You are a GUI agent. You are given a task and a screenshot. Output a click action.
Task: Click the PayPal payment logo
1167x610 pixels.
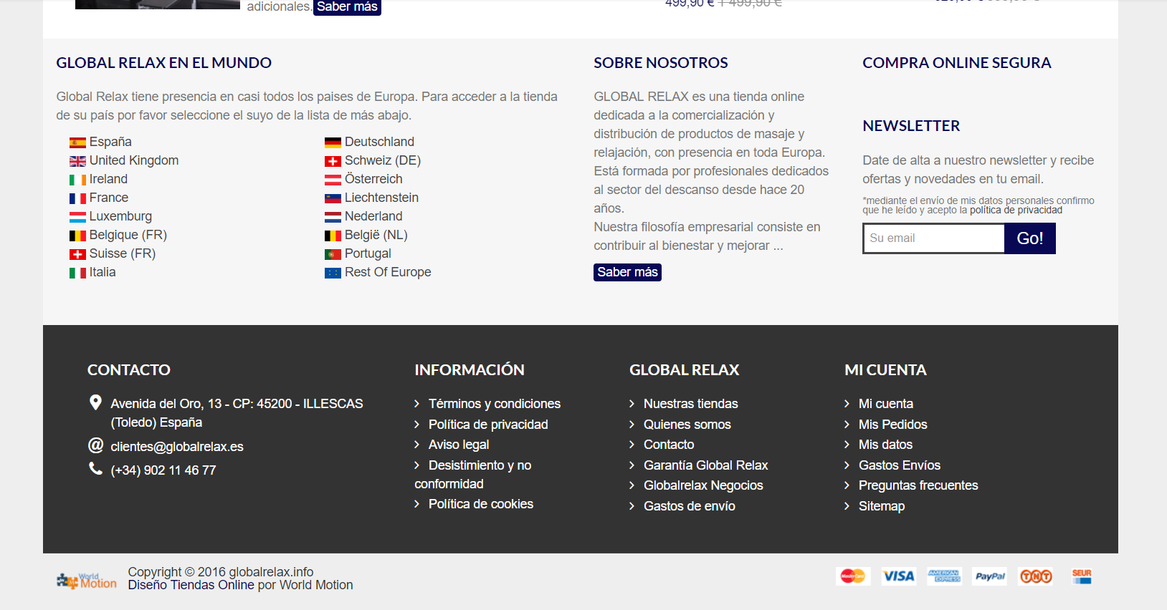pyautogui.click(x=990, y=576)
